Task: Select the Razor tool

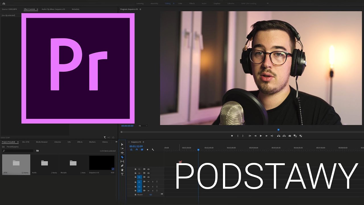Action: (122, 157)
